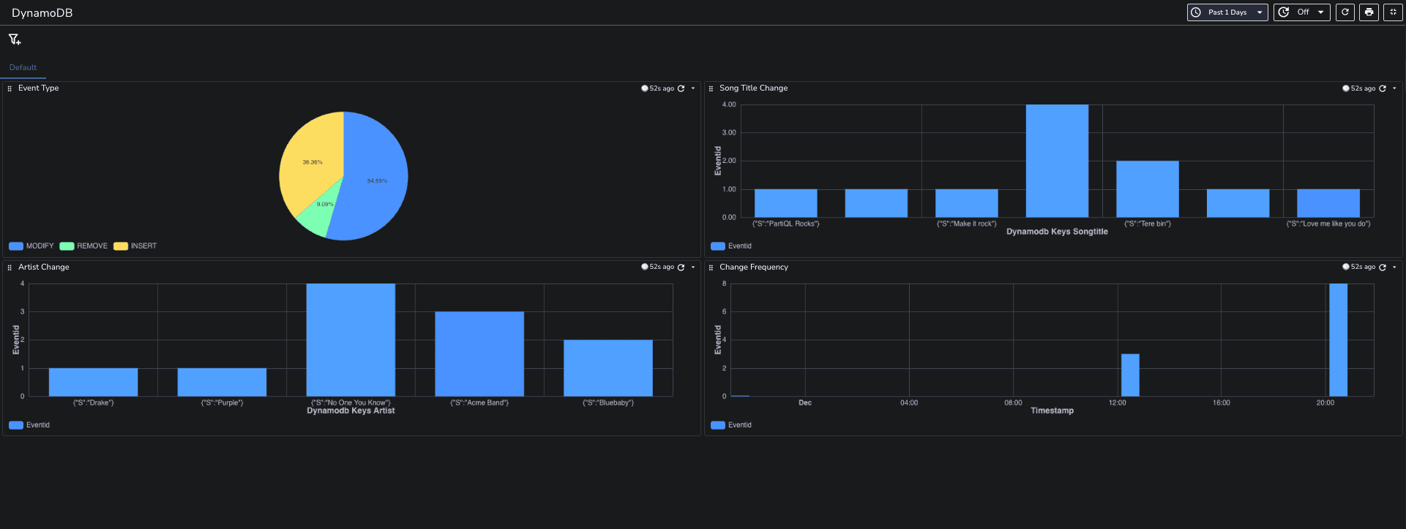Toggle REMOVE series in pie legend

(x=83, y=246)
